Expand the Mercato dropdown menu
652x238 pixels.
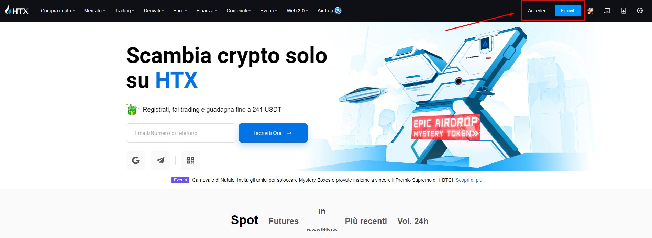click(95, 11)
